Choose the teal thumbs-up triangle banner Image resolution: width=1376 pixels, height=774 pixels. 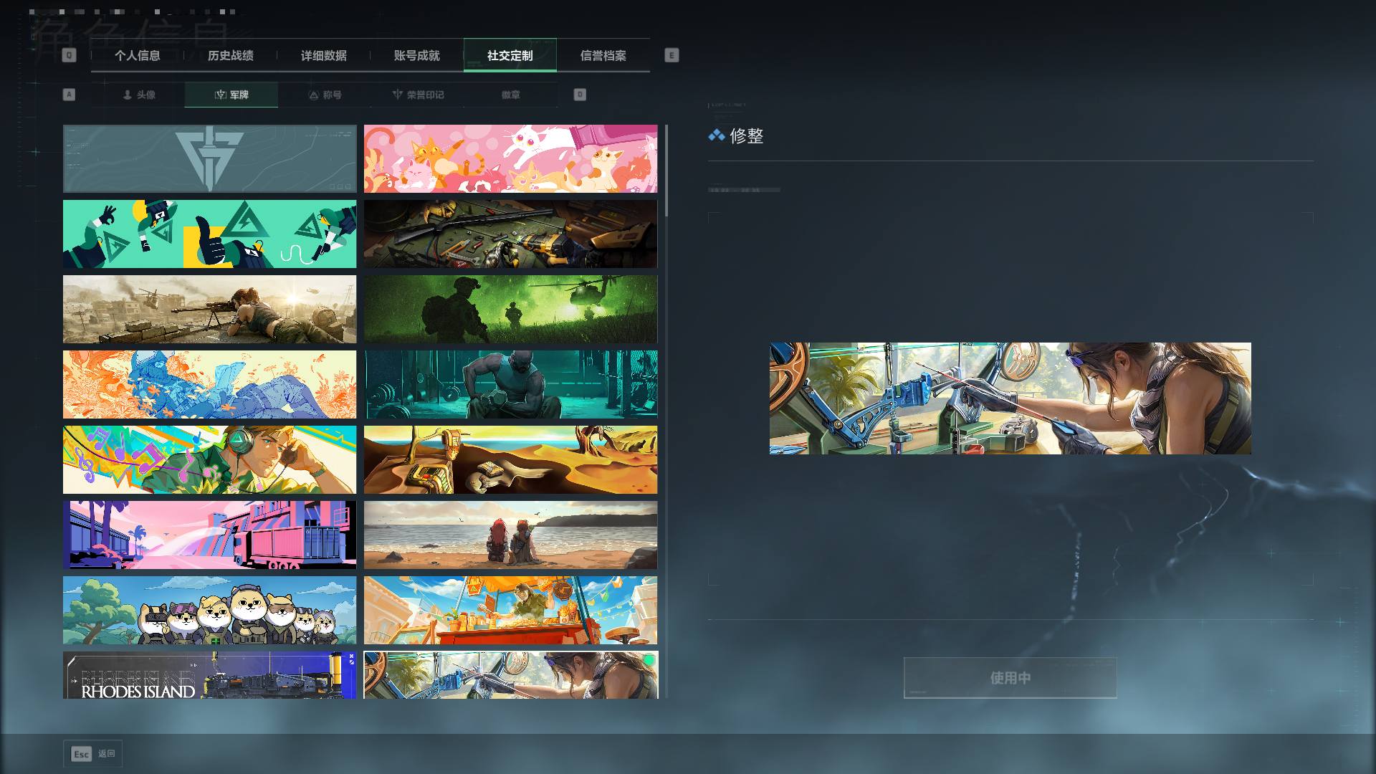209,234
